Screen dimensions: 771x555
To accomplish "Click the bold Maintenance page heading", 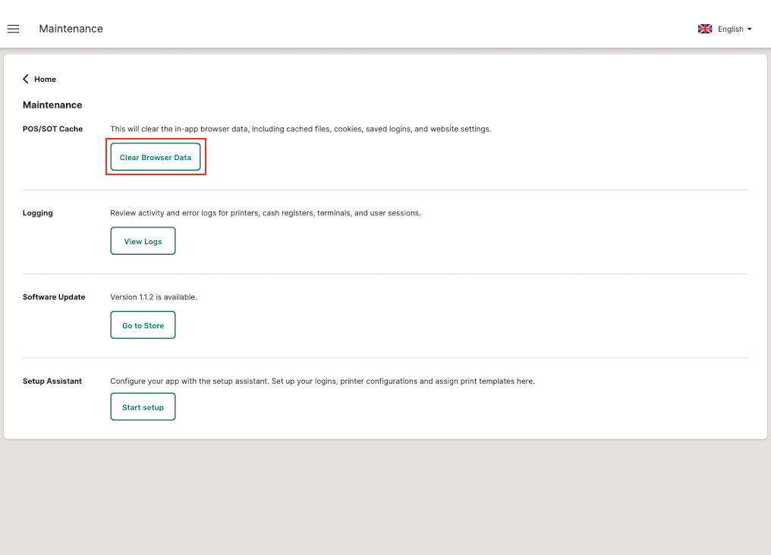I will click(52, 105).
